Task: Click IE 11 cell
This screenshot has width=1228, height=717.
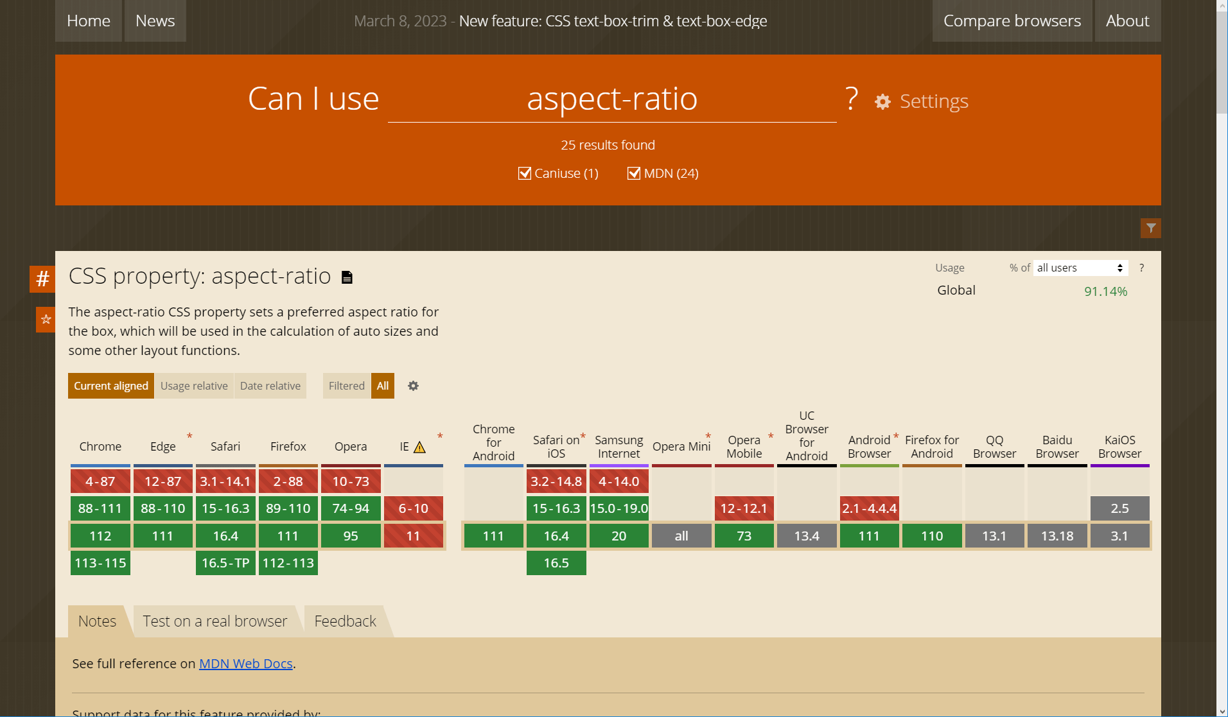Action: click(x=414, y=536)
